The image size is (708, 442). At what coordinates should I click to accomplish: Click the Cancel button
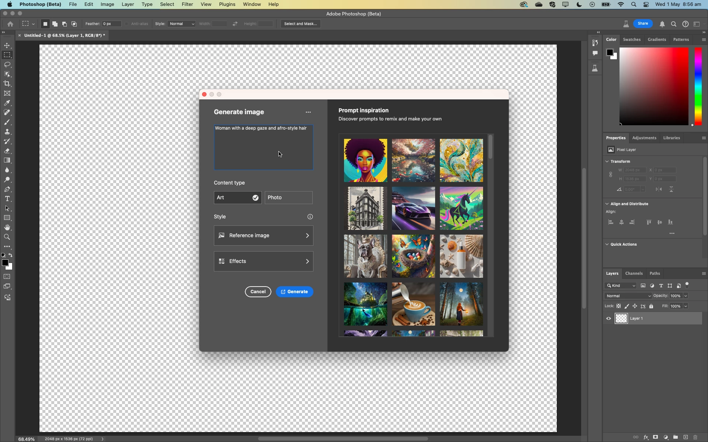point(258,292)
